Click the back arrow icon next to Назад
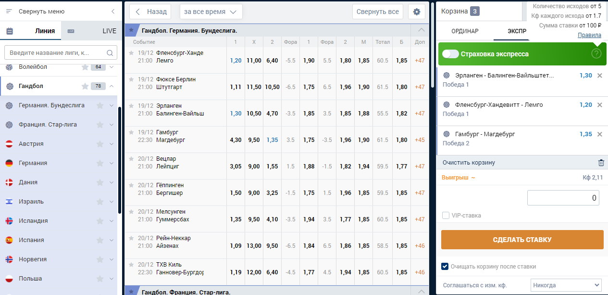The width and height of the screenshot is (608, 295). (138, 12)
